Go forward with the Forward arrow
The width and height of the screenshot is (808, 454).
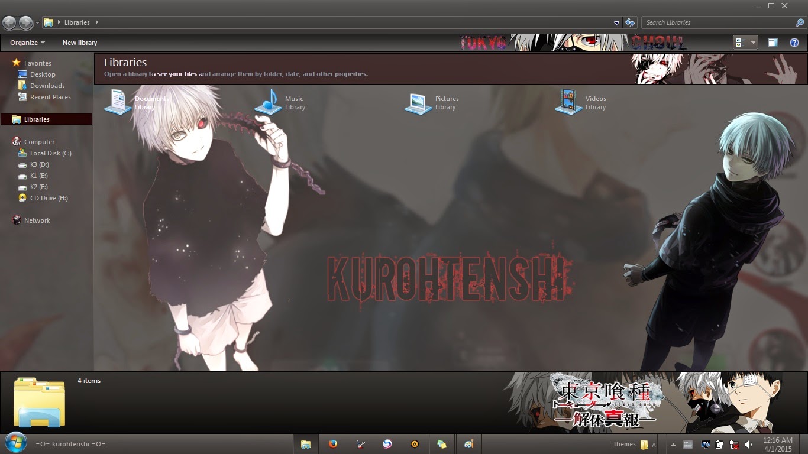[26, 22]
